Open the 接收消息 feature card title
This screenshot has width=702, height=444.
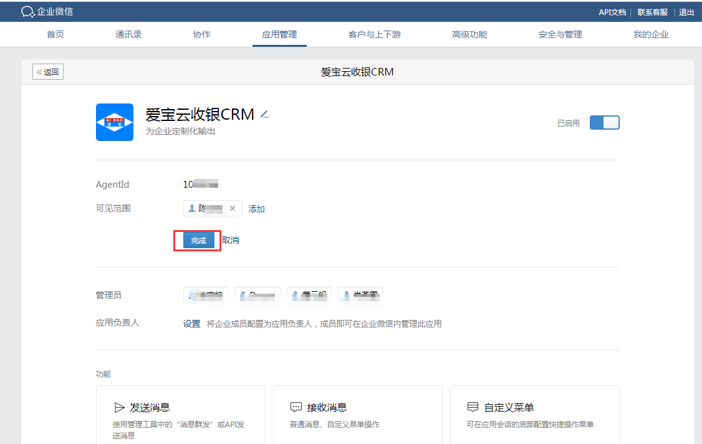(x=327, y=407)
